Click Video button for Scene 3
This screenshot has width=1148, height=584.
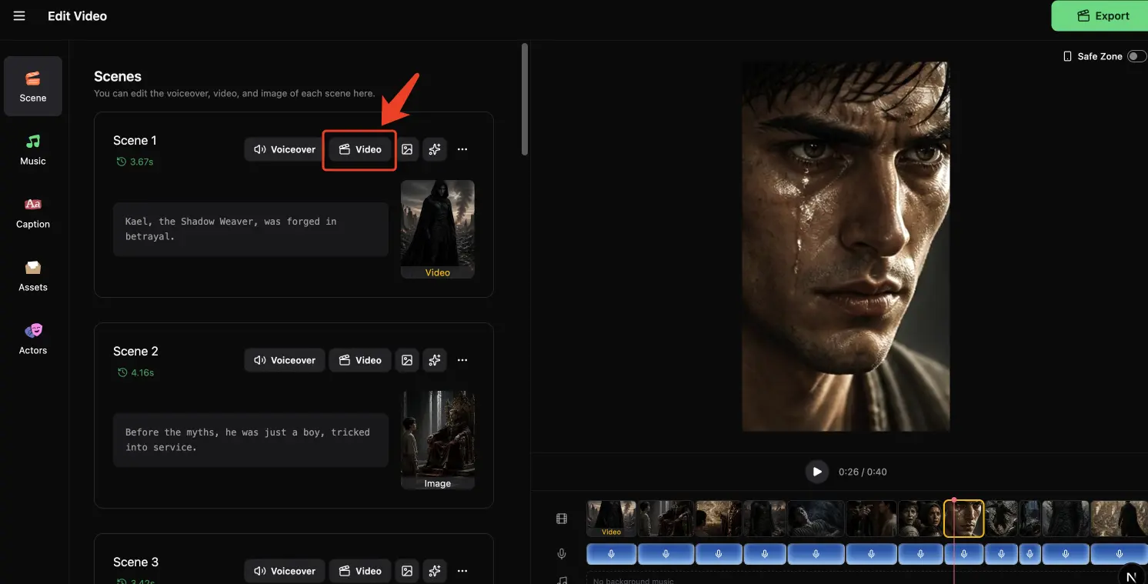pyautogui.click(x=360, y=571)
